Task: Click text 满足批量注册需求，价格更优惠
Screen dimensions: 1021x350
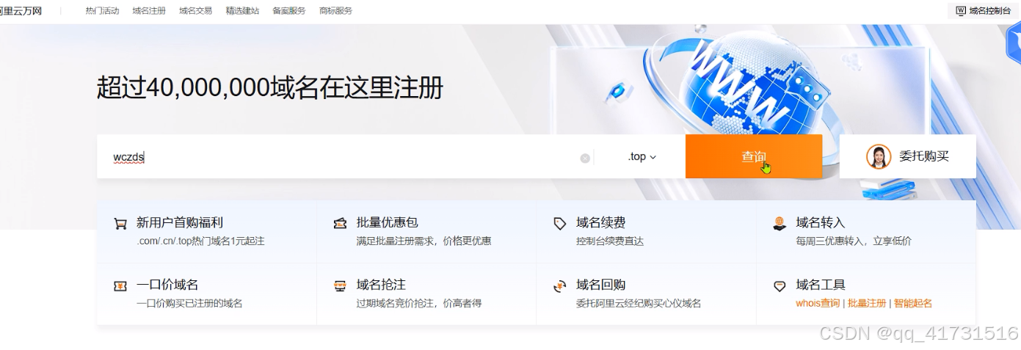Action: click(x=424, y=241)
